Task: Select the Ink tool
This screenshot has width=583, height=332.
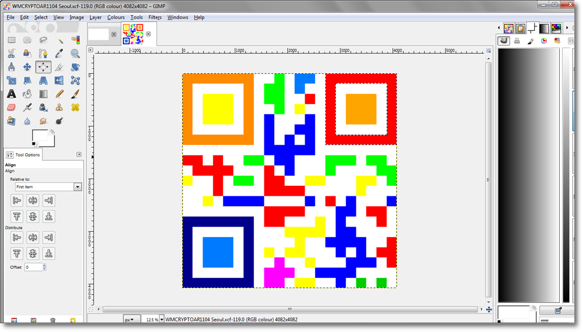Action: 43,107
